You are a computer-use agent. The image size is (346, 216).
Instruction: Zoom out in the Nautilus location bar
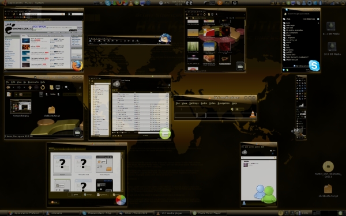pos(47,94)
